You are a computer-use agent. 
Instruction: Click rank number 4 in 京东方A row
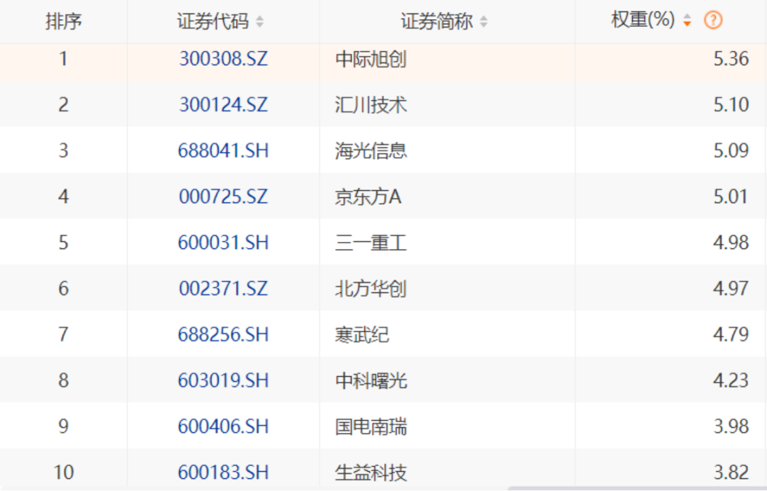tap(63, 197)
